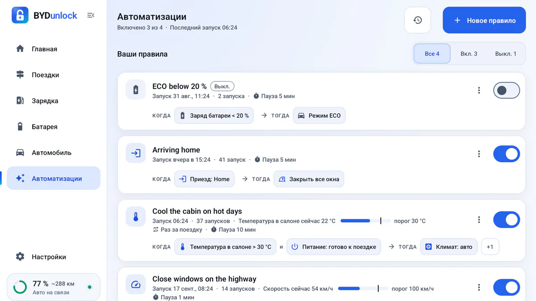Screen dimensions: 536x301
Task: Click the Заряд батареи < 20 % condition chip
Action: tap(214, 115)
